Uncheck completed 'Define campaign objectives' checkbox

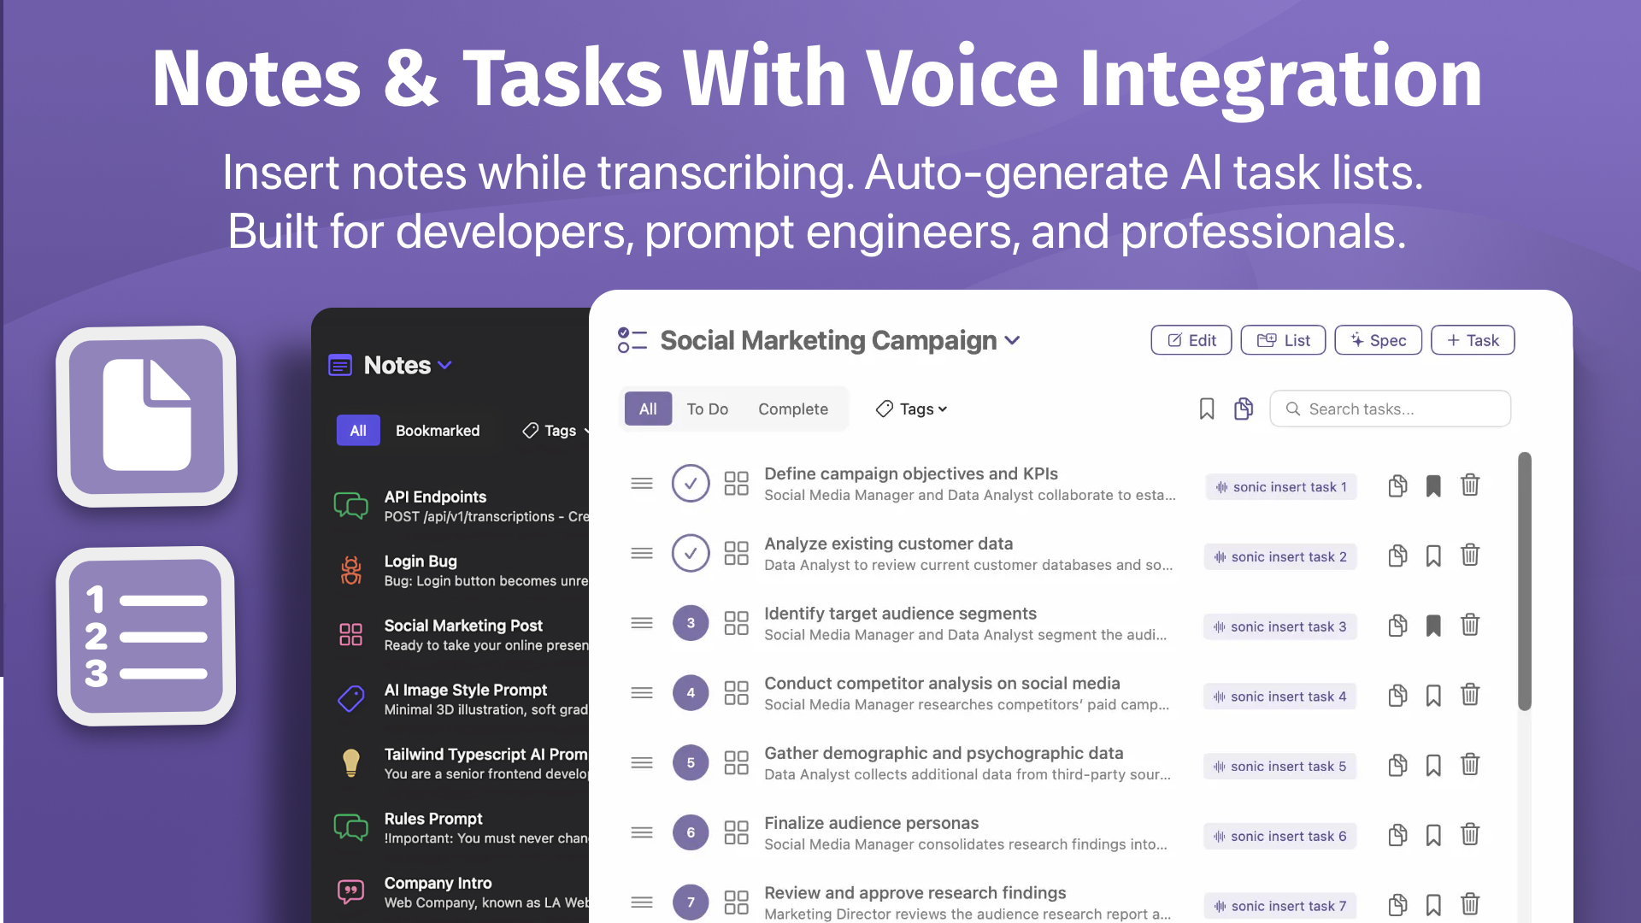tap(691, 484)
